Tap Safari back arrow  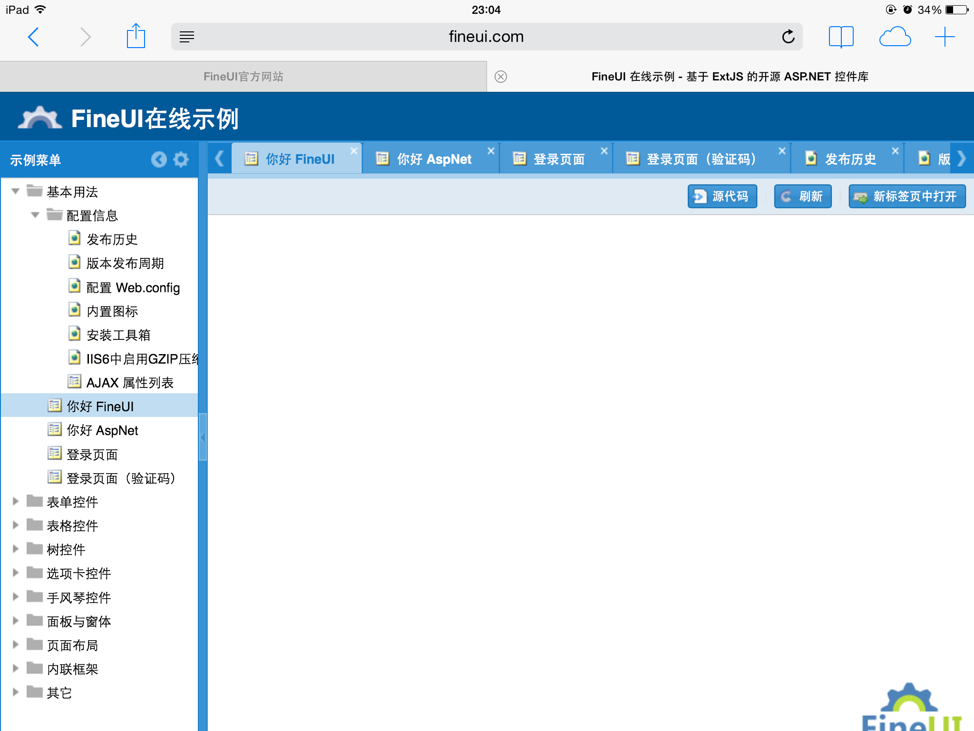(33, 37)
